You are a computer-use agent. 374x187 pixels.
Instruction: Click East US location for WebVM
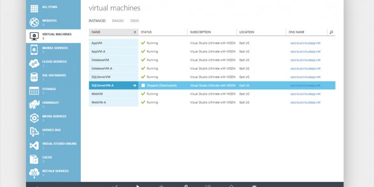click(x=244, y=94)
